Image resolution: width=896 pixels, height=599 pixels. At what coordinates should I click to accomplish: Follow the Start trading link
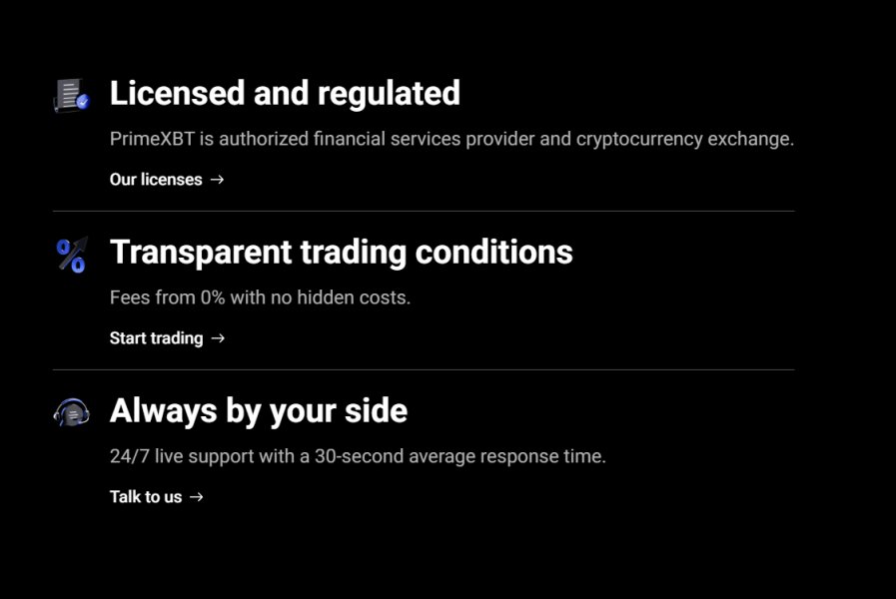pyautogui.click(x=156, y=338)
